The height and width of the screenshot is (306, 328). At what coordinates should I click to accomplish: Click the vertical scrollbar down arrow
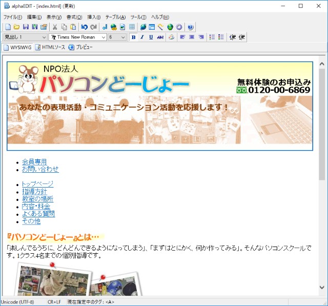click(x=322, y=288)
